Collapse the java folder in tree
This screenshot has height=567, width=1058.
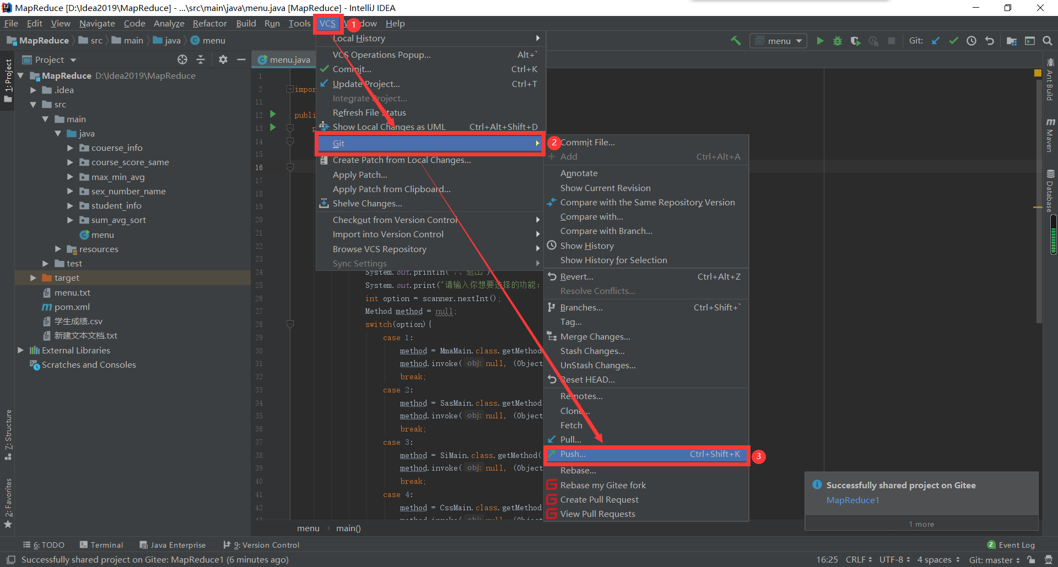[58, 134]
